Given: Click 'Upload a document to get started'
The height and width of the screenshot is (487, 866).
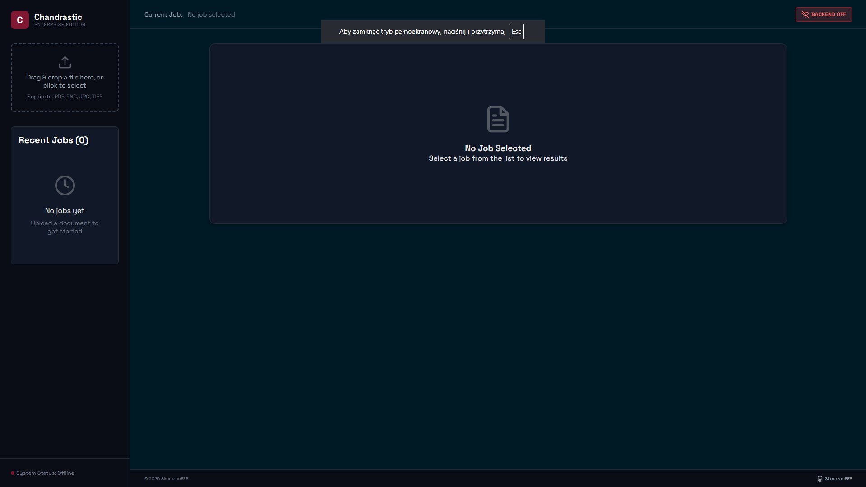Looking at the screenshot, I should tap(65, 227).
